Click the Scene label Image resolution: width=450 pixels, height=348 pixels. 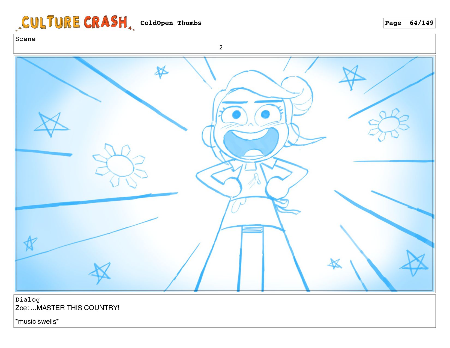point(25,39)
